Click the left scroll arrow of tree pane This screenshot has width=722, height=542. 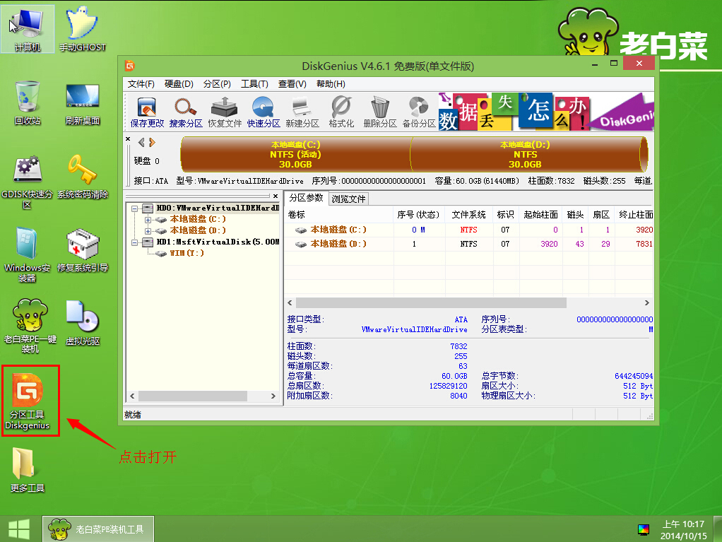pyautogui.click(x=132, y=396)
